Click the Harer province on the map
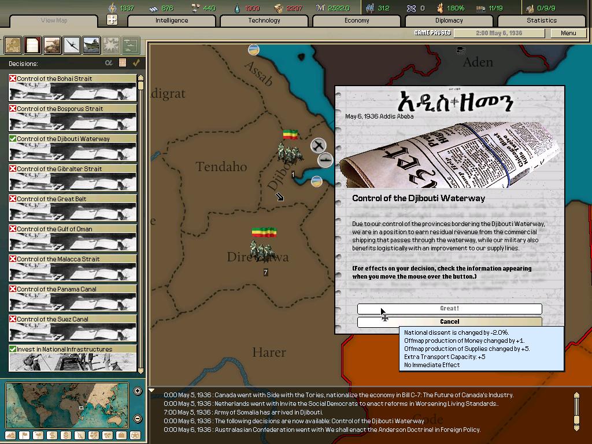 (x=269, y=352)
